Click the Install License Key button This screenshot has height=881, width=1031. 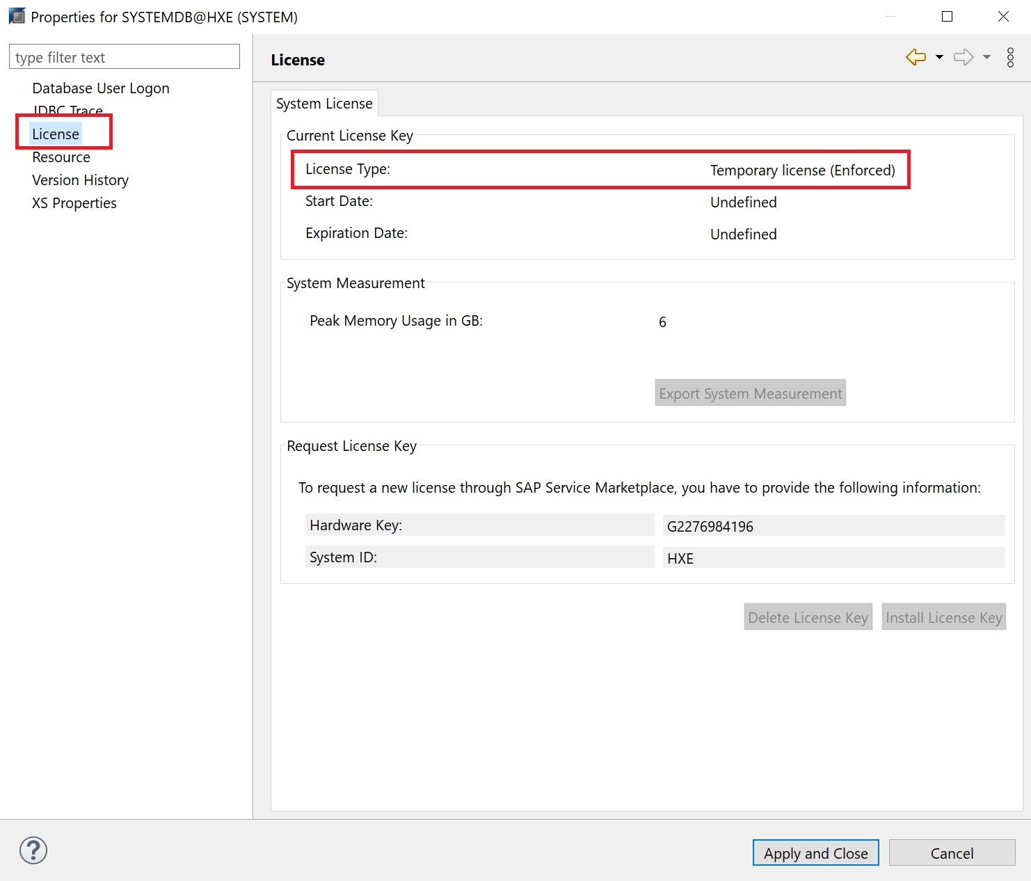(x=943, y=617)
